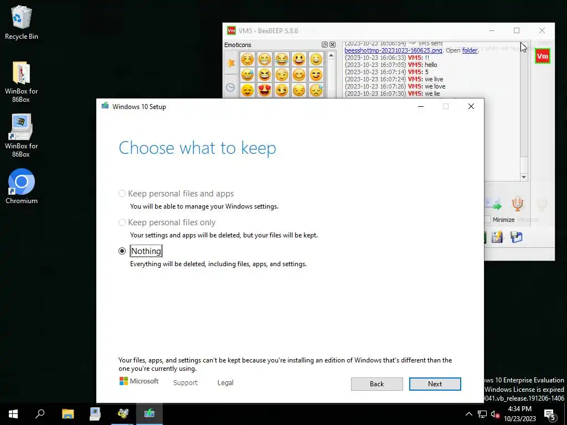Float the Emoticons panel in BeeBEEP
Viewport: 567px width, 425px height.
click(x=324, y=45)
